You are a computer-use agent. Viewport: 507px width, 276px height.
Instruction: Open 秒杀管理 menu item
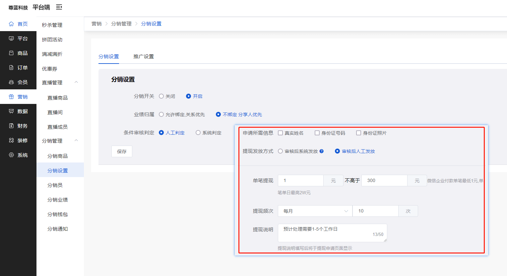(60, 25)
